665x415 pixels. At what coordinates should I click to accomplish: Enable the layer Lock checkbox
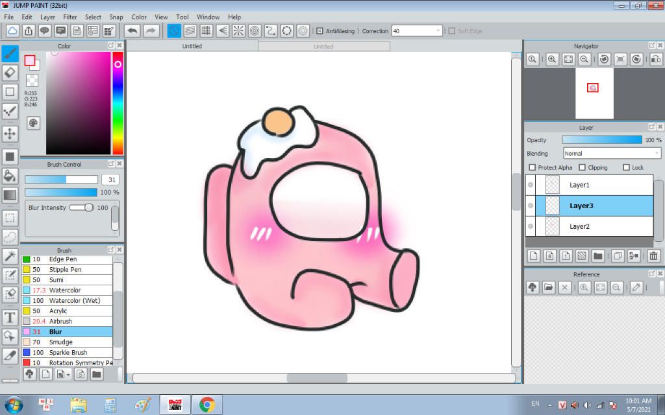pyautogui.click(x=626, y=167)
